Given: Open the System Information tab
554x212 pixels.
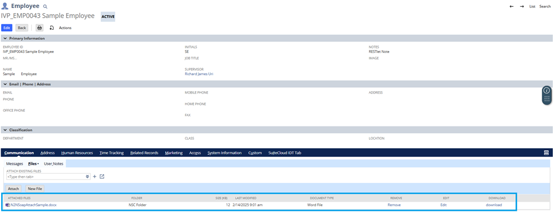Looking at the screenshot, I should coord(224,153).
